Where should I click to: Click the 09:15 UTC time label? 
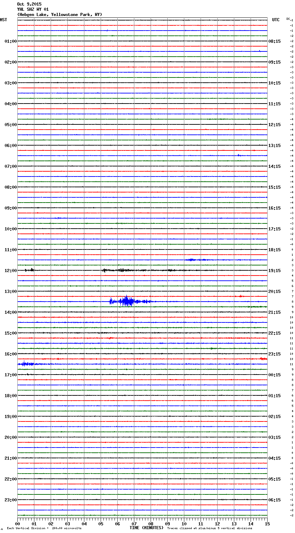pyautogui.click(x=275, y=62)
